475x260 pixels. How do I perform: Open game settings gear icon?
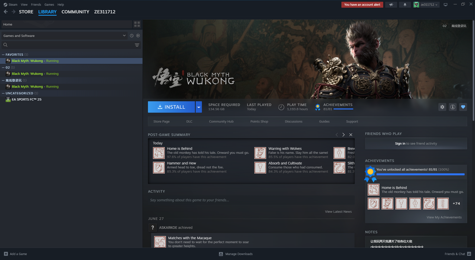pos(442,107)
